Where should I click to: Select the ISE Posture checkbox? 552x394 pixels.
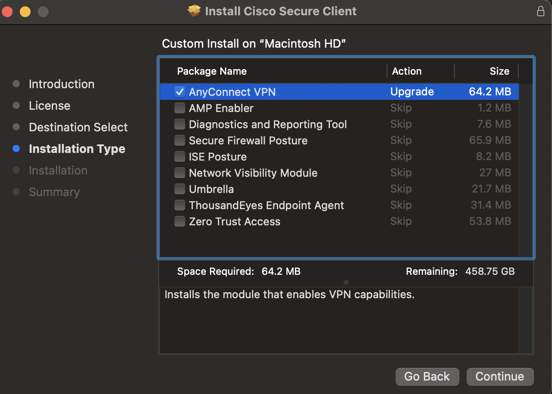[180, 157]
